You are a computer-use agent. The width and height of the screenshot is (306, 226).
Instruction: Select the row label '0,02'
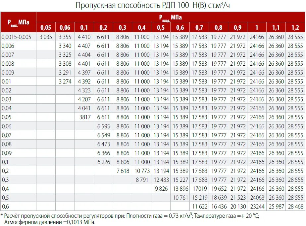[x=6, y=90]
